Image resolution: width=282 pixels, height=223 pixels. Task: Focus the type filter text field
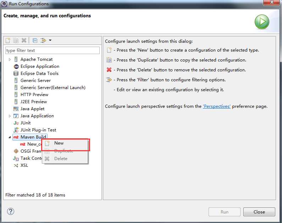[52, 51]
